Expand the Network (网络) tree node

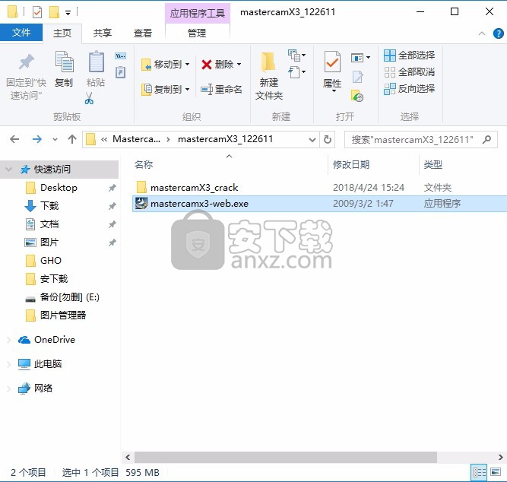pos(8,388)
